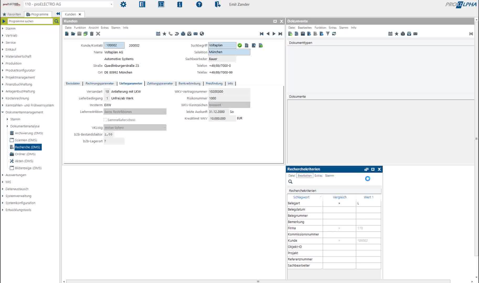Click the open folder icon in Kunden toolbar
Screen dimensions: 479x283
pos(73,34)
